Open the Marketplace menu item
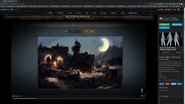Image resolution: width=185 pixels, height=104 pixels. (60, 13)
